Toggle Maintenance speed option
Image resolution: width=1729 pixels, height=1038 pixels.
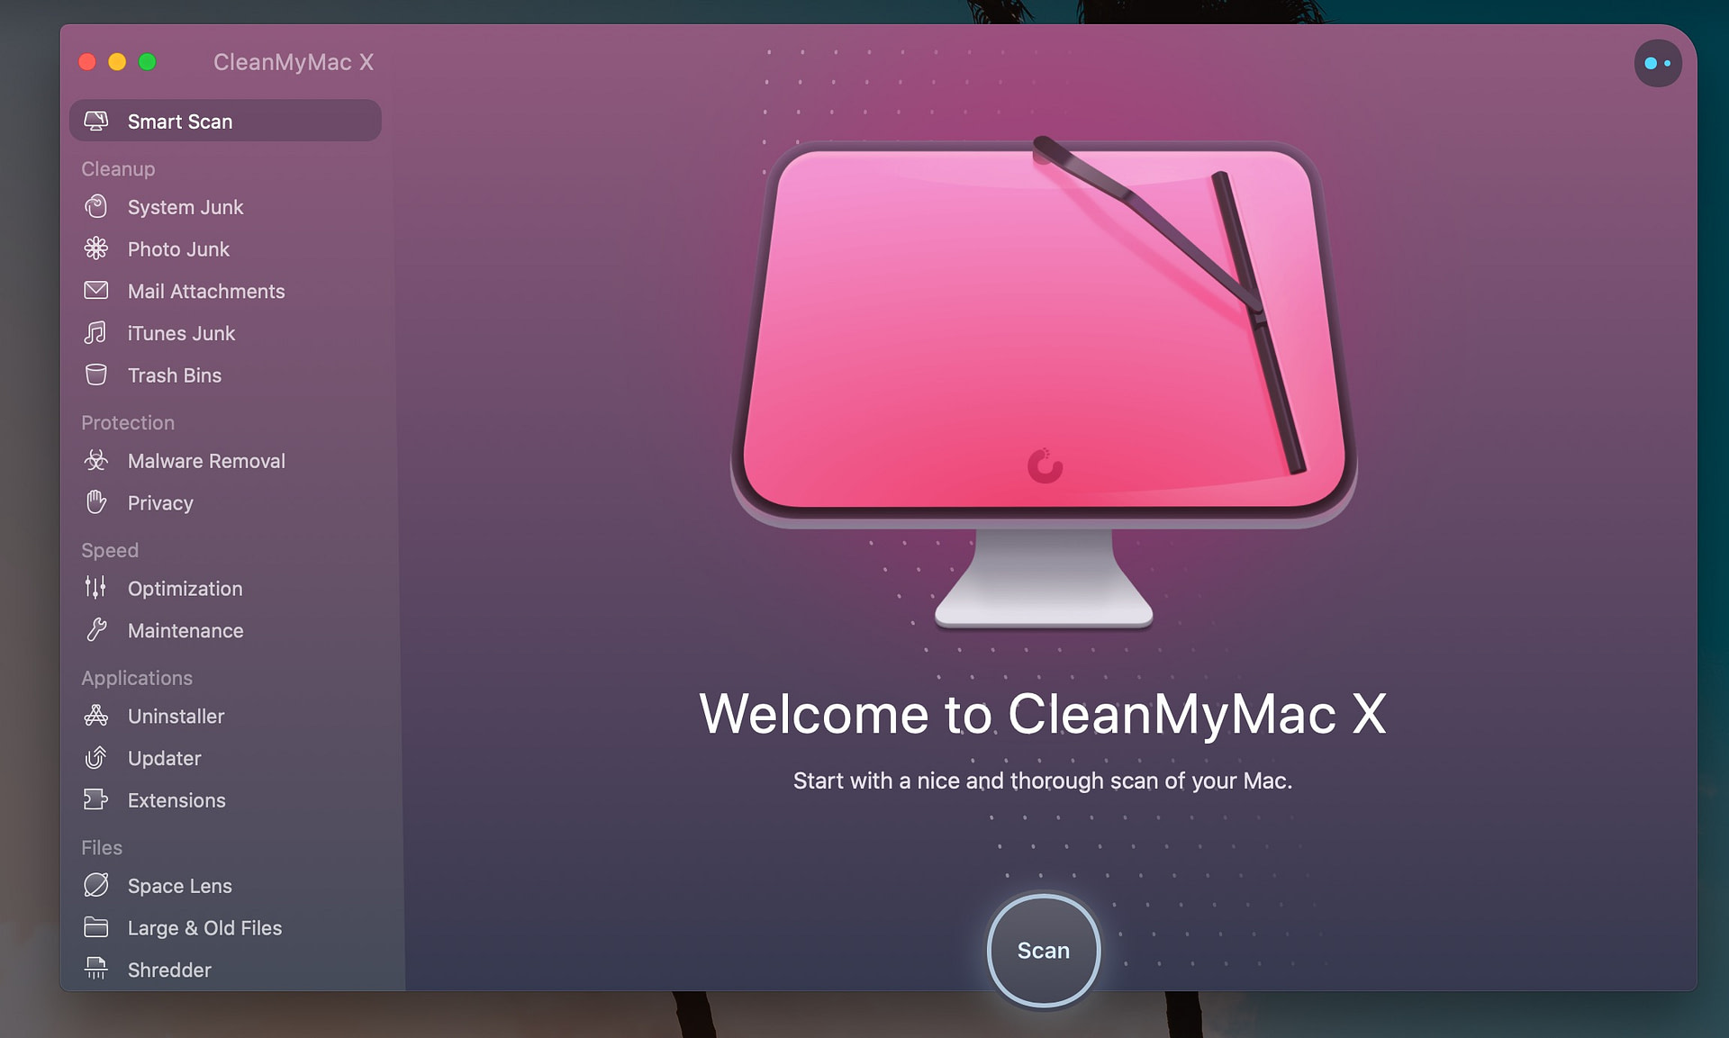[186, 631]
